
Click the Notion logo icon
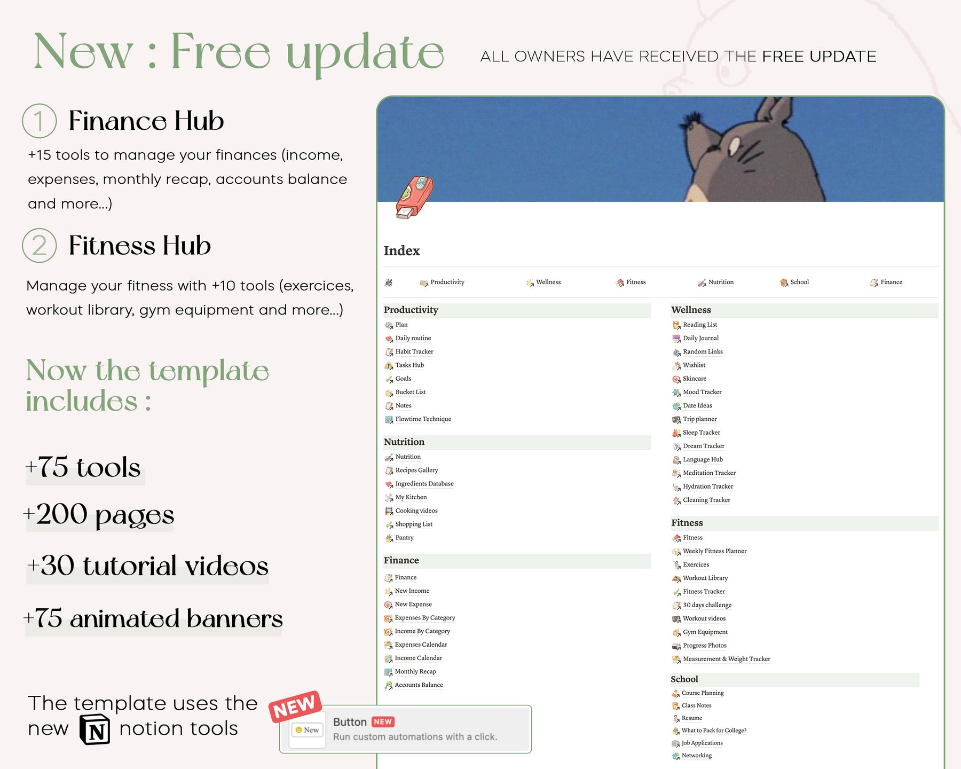[94, 729]
